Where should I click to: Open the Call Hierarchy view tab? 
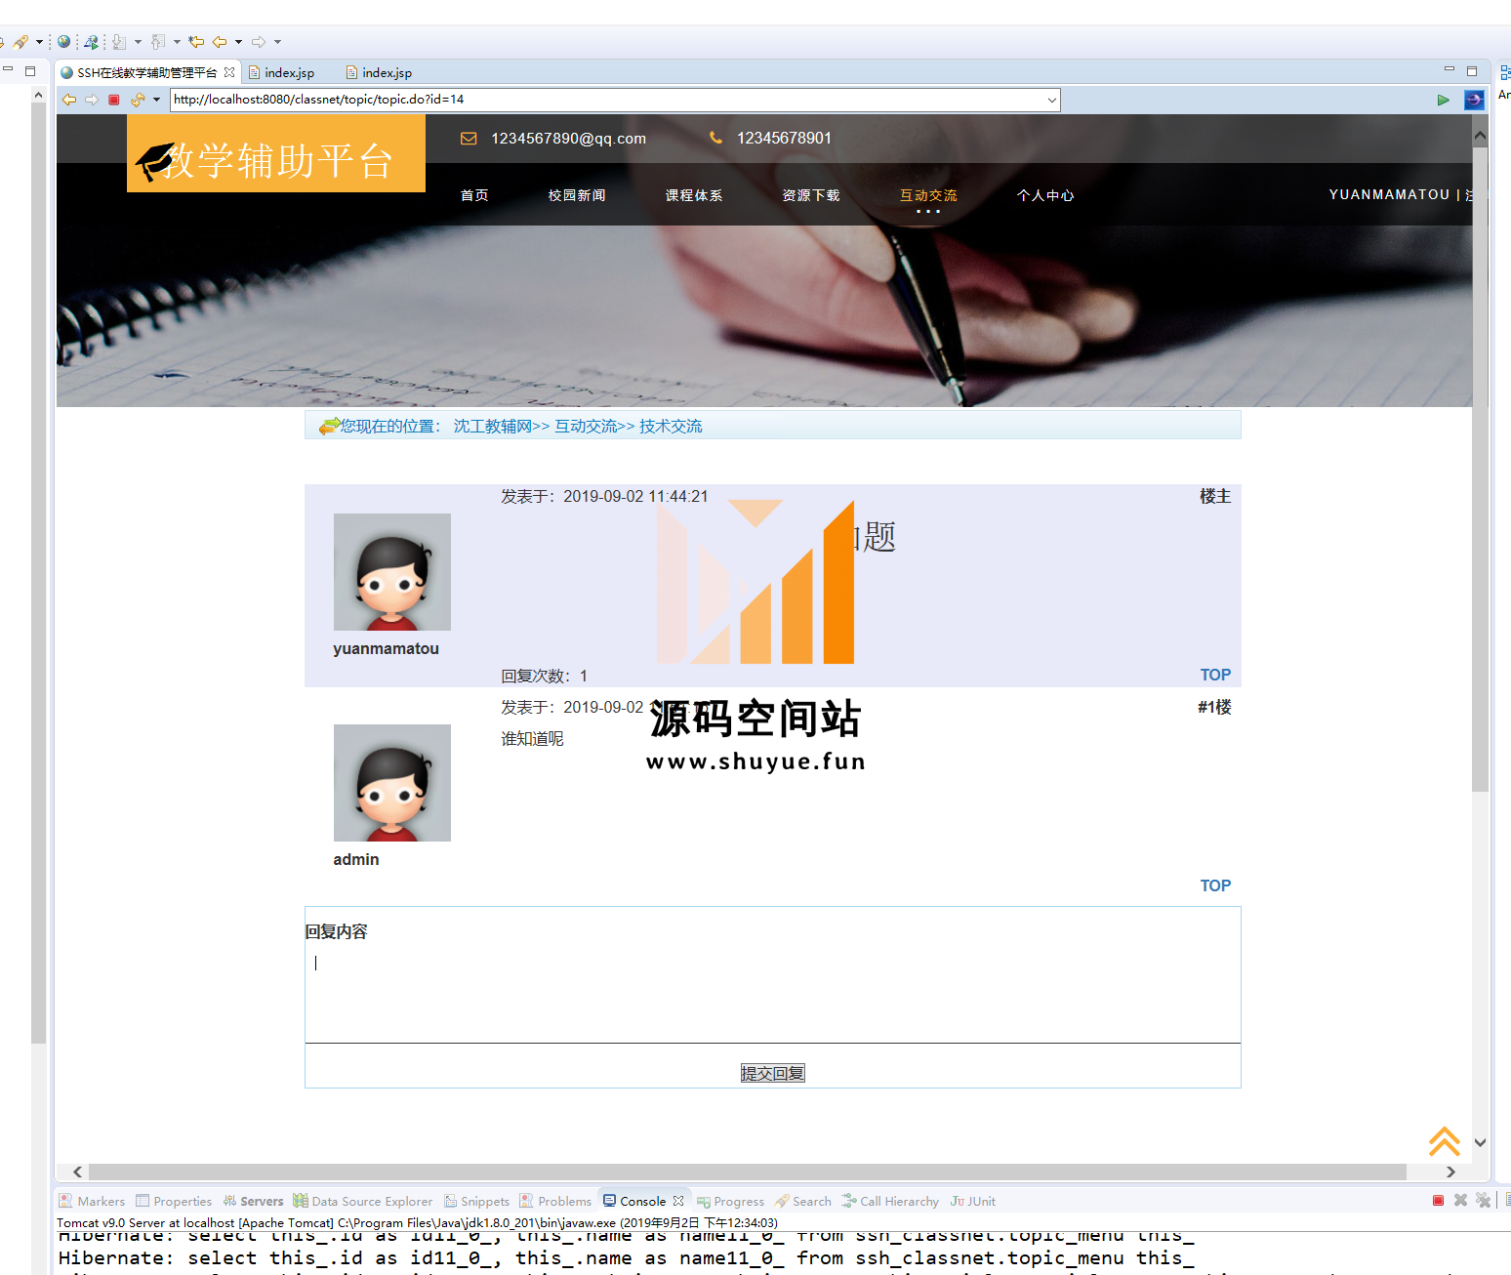click(891, 1201)
